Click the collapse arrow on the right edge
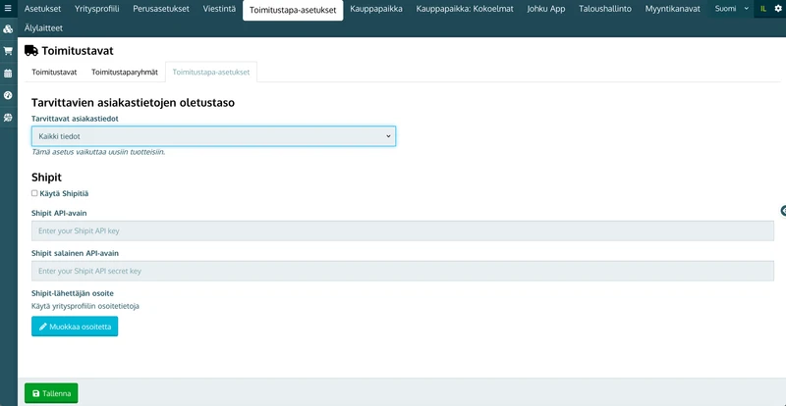 click(x=783, y=211)
